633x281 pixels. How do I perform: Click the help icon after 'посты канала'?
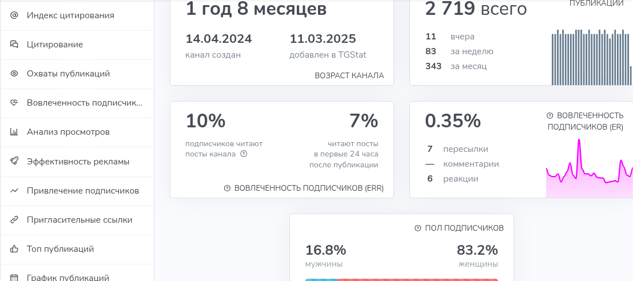click(x=244, y=154)
